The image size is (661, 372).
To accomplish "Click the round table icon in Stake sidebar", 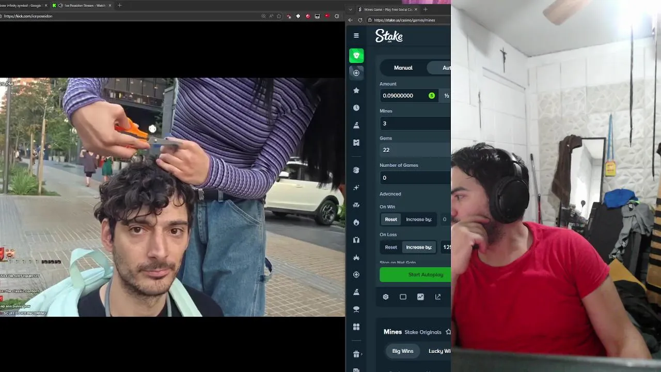I will pyautogui.click(x=356, y=309).
